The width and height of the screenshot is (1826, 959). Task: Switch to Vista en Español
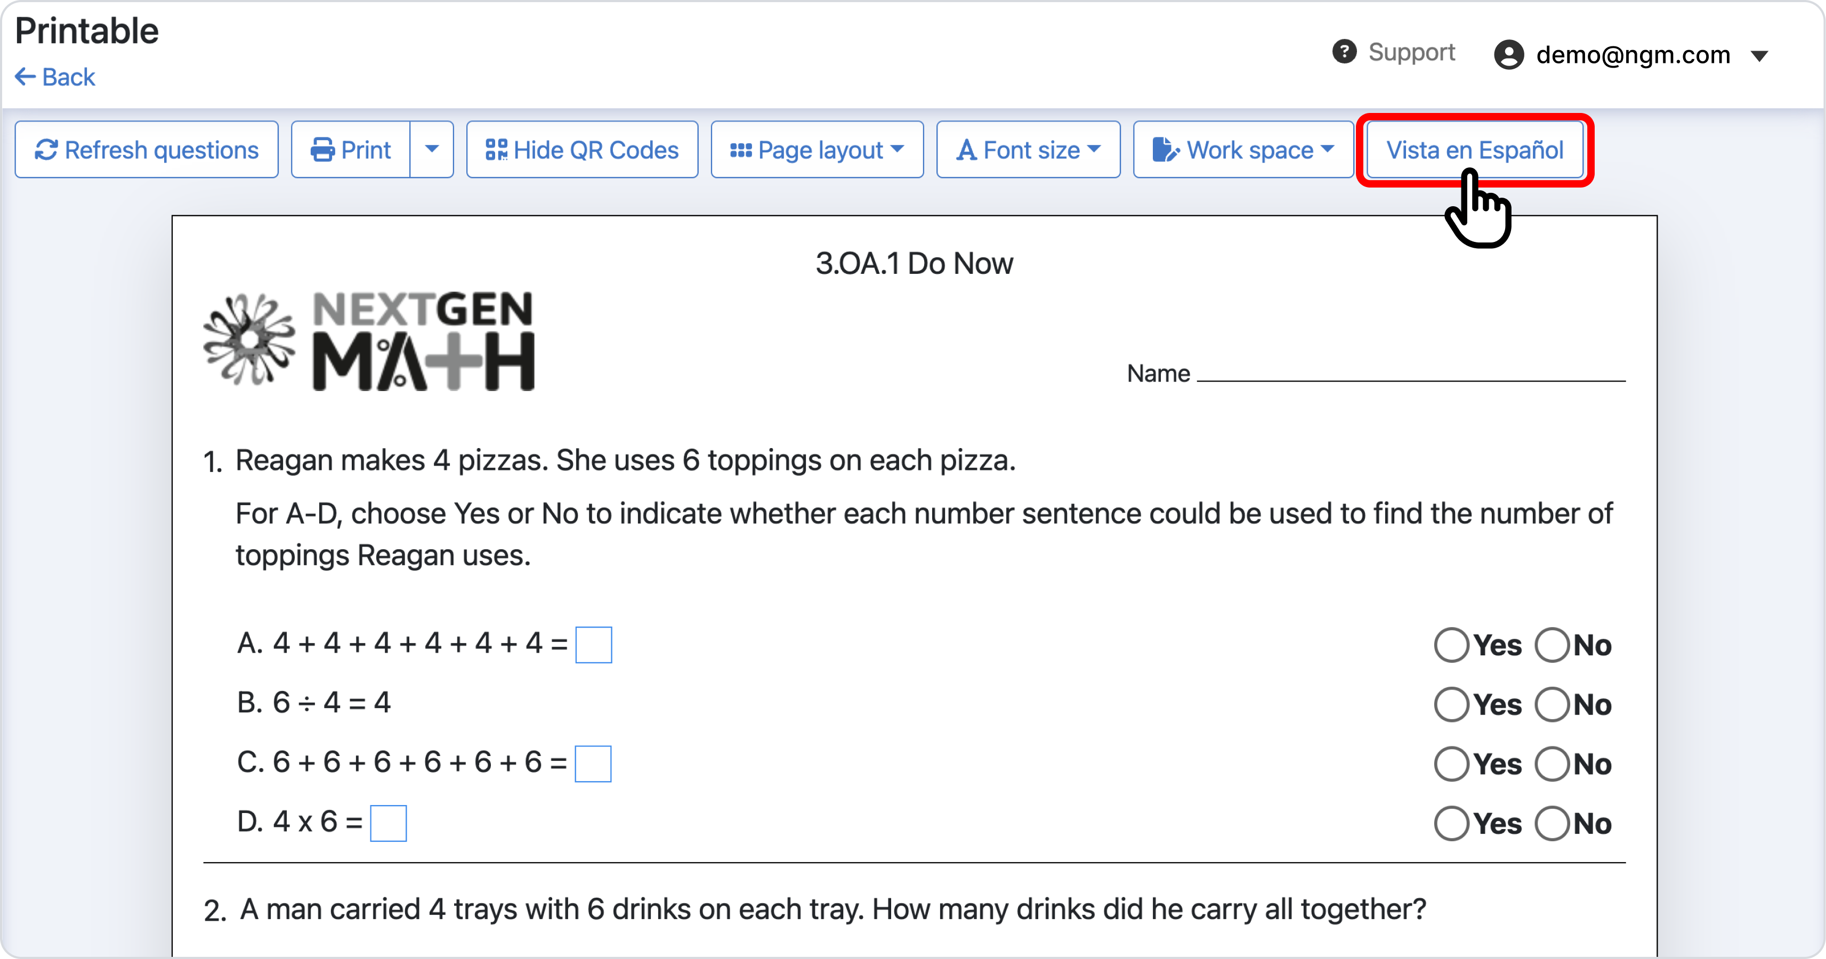tap(1474, 150)
